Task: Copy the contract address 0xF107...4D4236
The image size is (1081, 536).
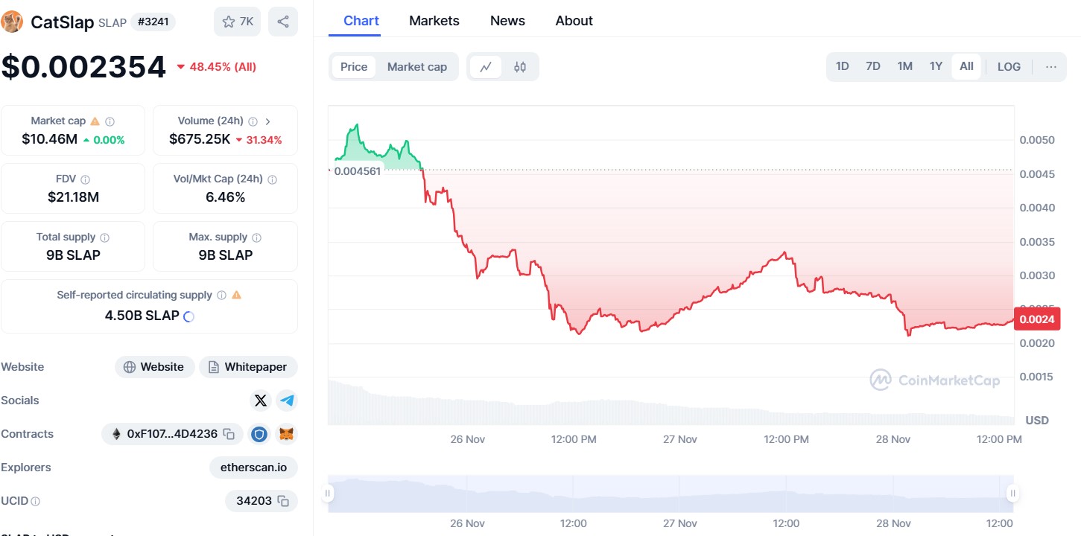Action: pyautogui.click(x=229, y=434)
